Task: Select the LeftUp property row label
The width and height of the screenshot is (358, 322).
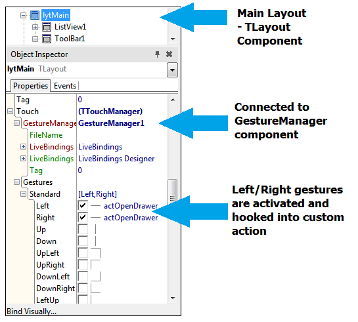Action: [48, 300]
